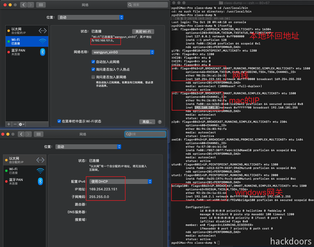Image resolution: width=314 pixels, height=247 pixels.
Task: Click the Ethernet arrows icon in the lower sidebar
Action: pos(40,160)
